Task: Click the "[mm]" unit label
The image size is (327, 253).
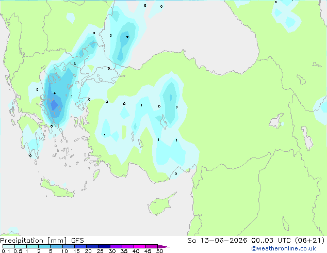Action: (x=57, y=241)
